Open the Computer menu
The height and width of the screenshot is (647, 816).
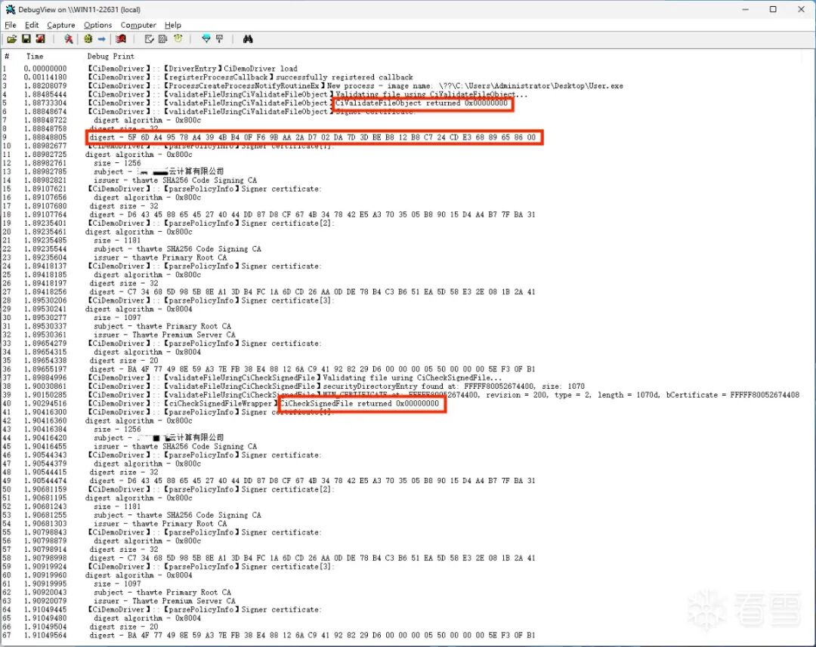[x=138, y=25]
